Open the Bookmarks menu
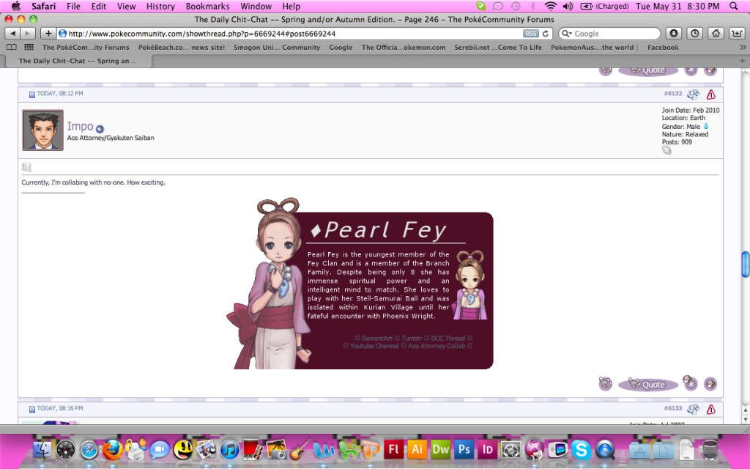Screen dimensions: 750x469 pyautogui.click(x=207, y=6)
